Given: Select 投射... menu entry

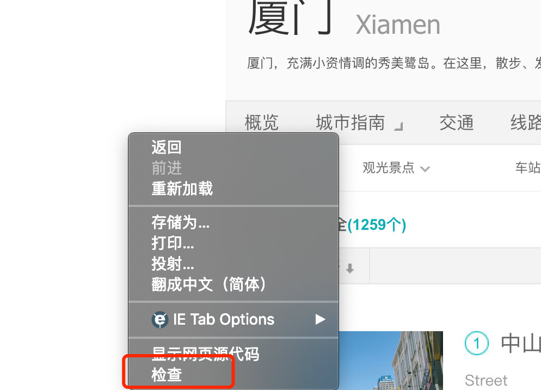Looking at the screenshot, I should (x=173, y=264).
